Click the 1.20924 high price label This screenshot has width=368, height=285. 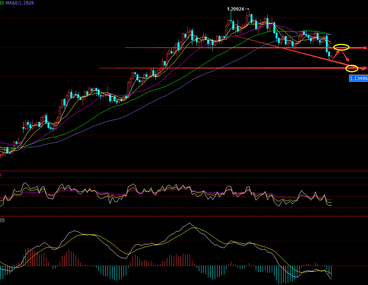235,9
